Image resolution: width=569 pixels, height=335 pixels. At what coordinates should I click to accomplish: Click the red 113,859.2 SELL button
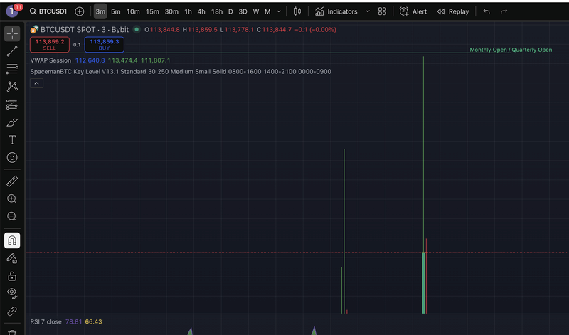pyautogui.click(x=50, y=45)
